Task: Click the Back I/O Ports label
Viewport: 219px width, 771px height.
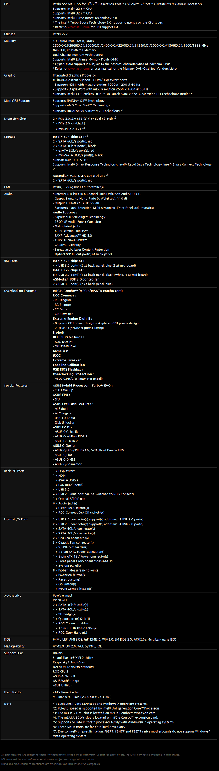Action: pos(14,471)
